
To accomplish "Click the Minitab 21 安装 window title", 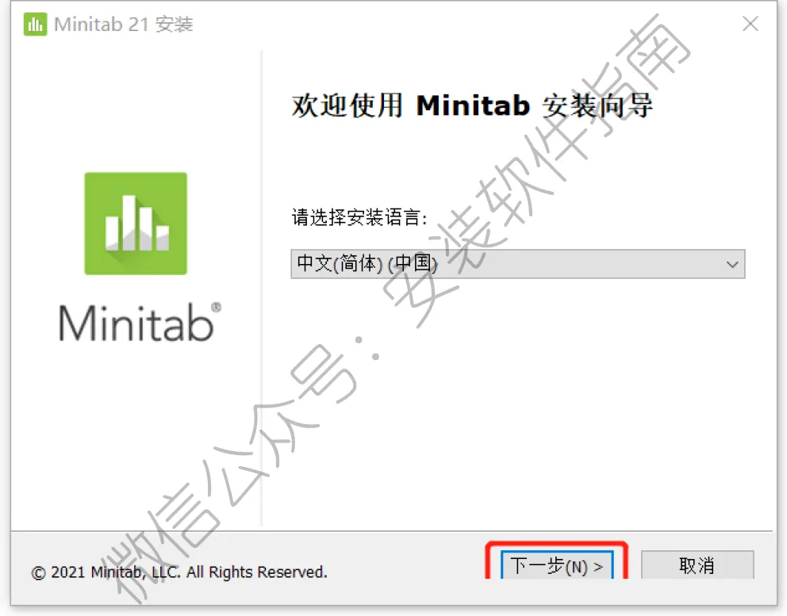I will 124,24.
